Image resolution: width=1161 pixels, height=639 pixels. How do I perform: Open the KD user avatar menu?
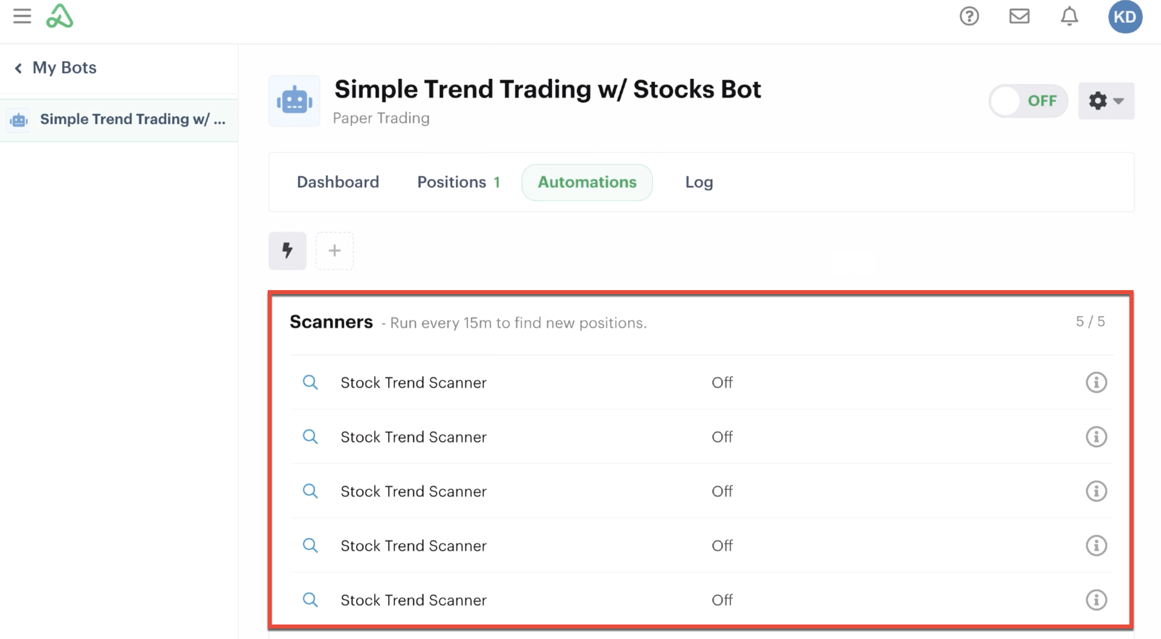pos(1125,17)
